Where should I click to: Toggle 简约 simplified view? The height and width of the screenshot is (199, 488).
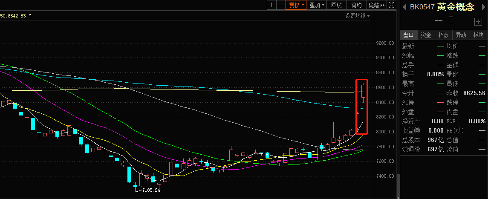[x=357, y=5]
